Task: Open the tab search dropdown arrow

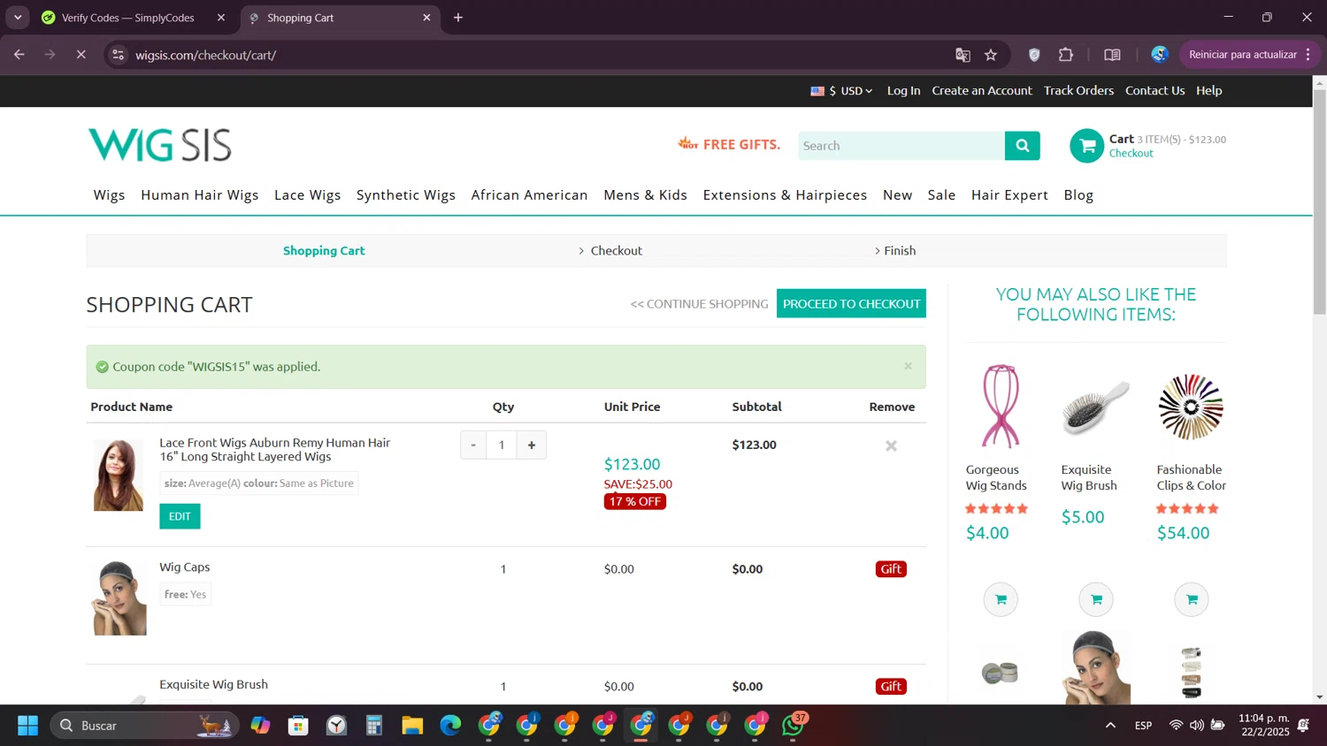Action: pos(18,18)
